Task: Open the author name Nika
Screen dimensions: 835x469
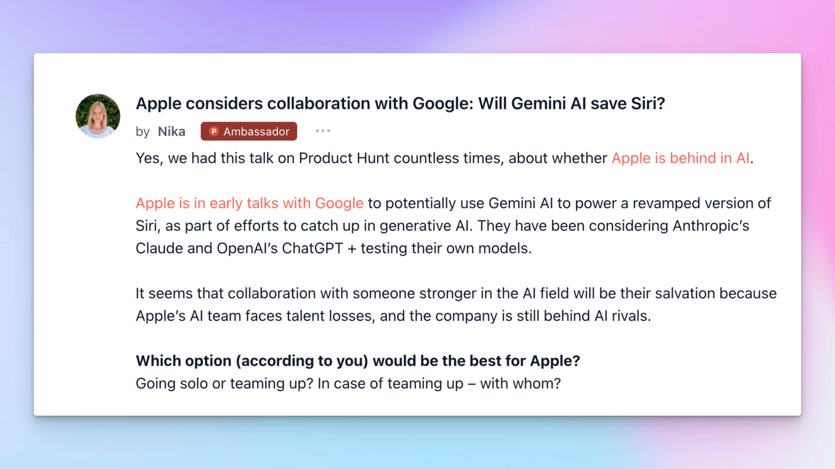Action: click(x=171, y=131)
